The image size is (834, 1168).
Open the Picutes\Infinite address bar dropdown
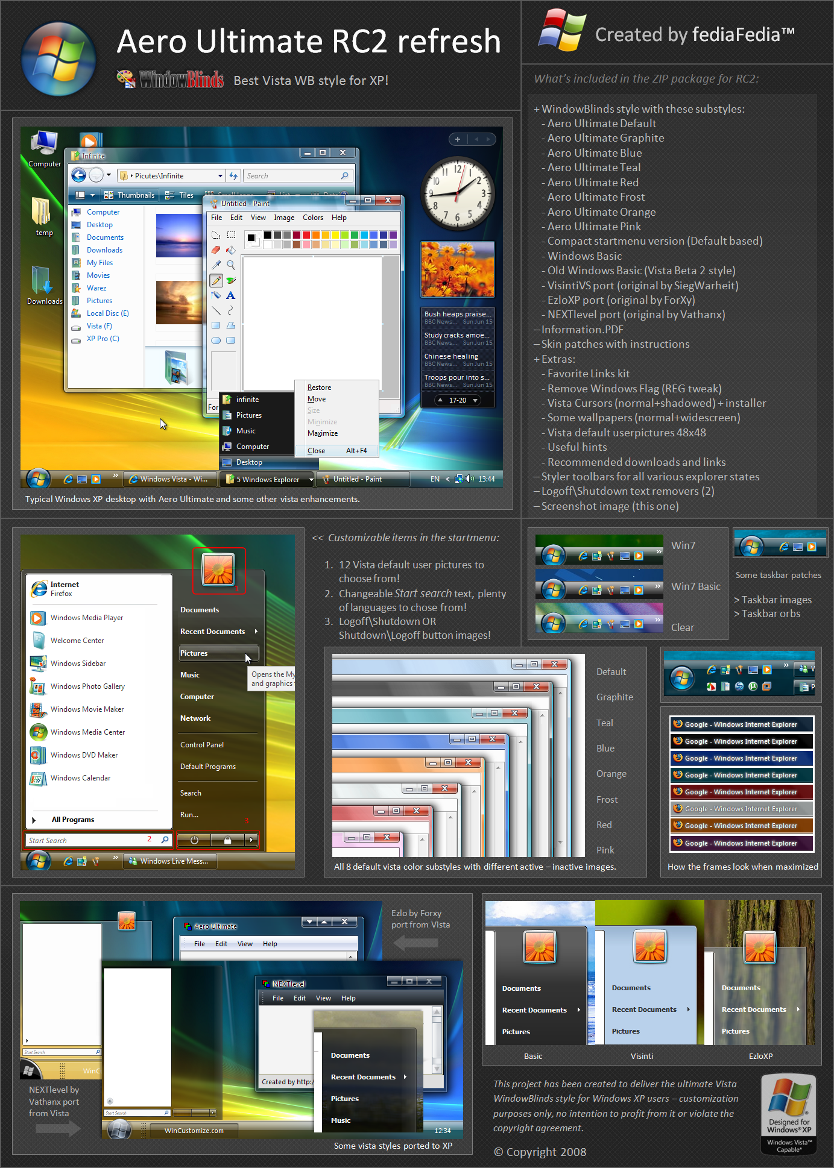coord(220,176)
